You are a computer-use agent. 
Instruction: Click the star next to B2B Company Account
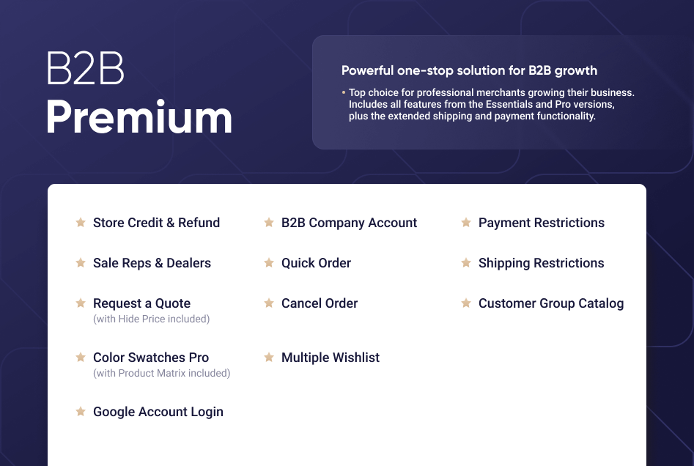coord(269,223)
